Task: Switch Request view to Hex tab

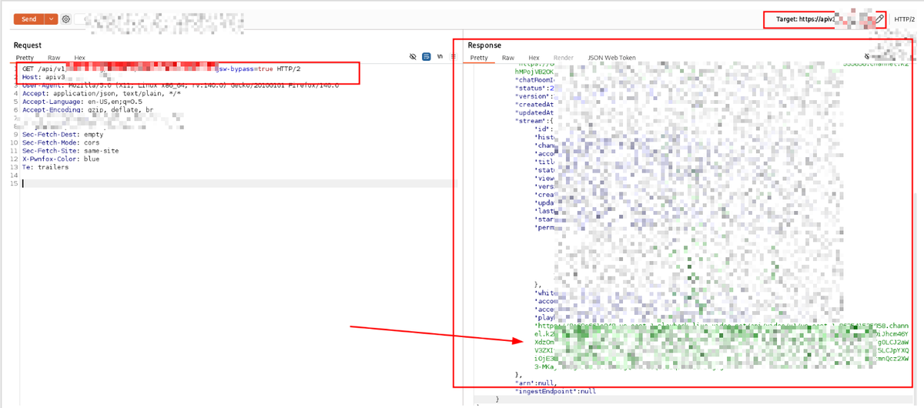Action: pos(79,58)
